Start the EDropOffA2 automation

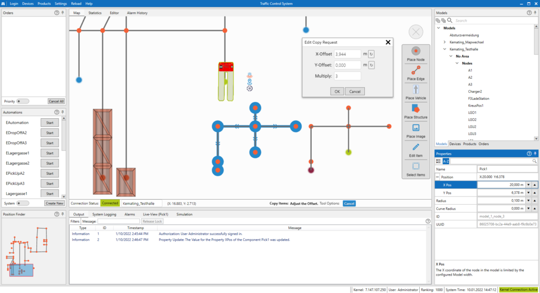50,133
